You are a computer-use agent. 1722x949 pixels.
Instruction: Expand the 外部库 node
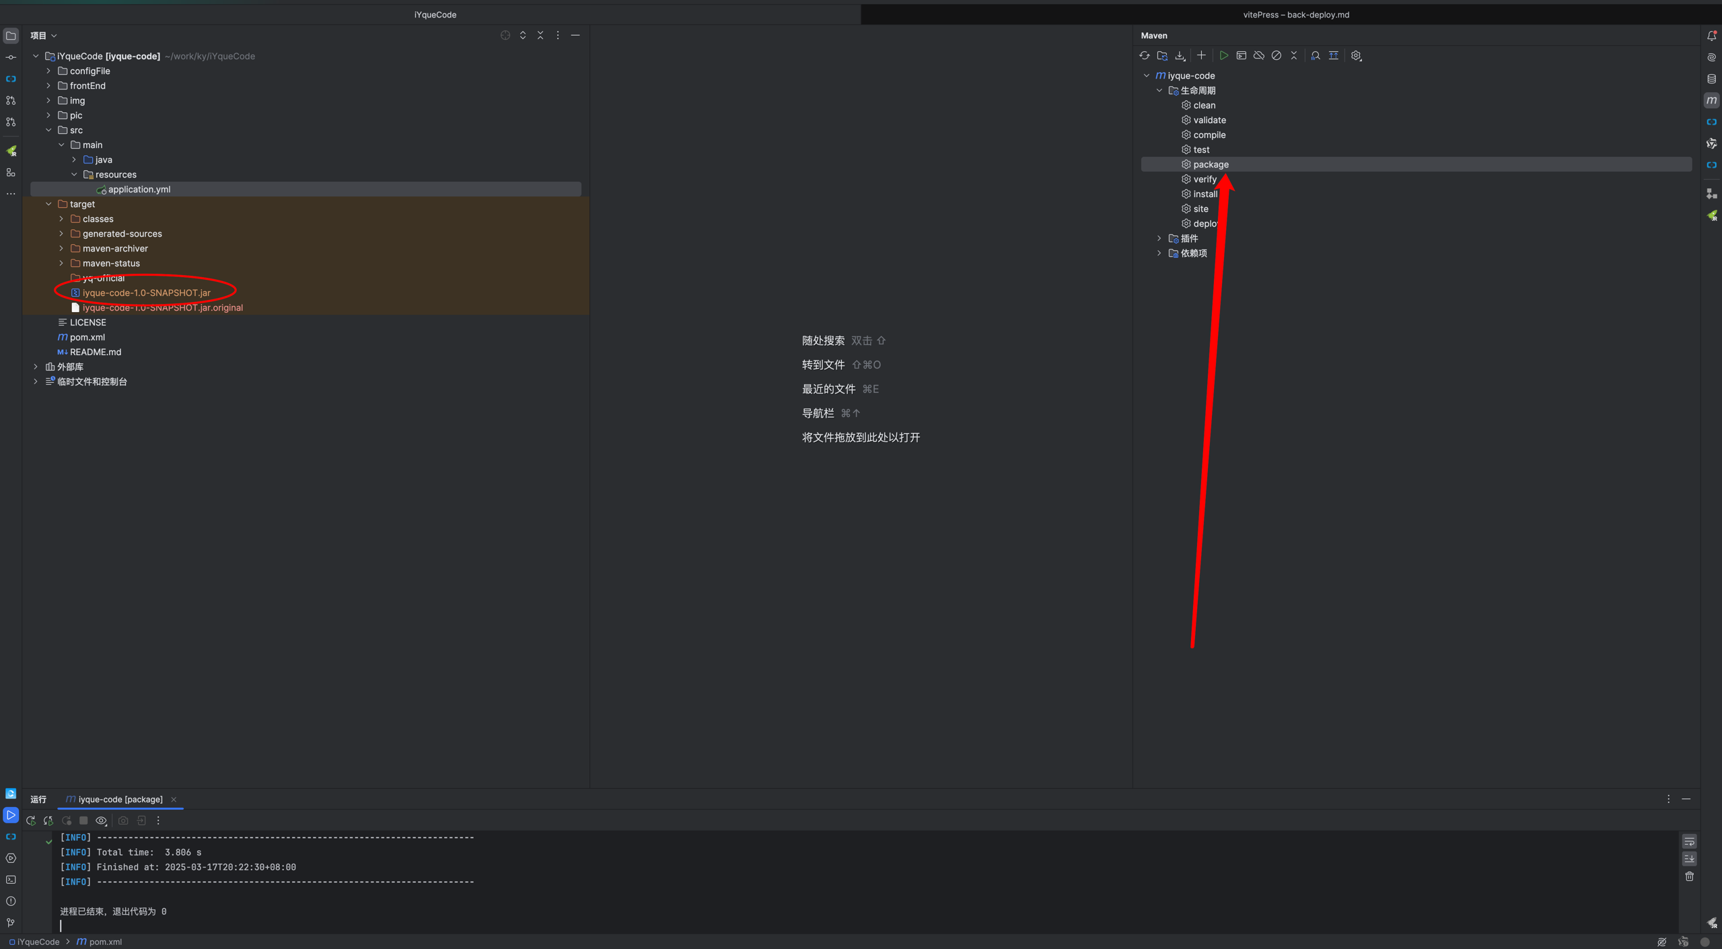click(36, 367)
